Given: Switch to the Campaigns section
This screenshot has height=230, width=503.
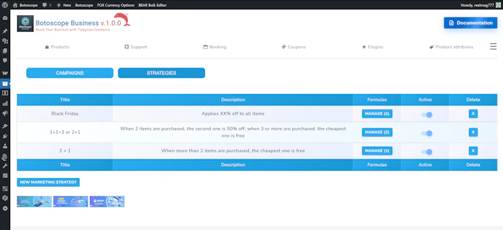Looking at the screenshot, I should [70, 73].
